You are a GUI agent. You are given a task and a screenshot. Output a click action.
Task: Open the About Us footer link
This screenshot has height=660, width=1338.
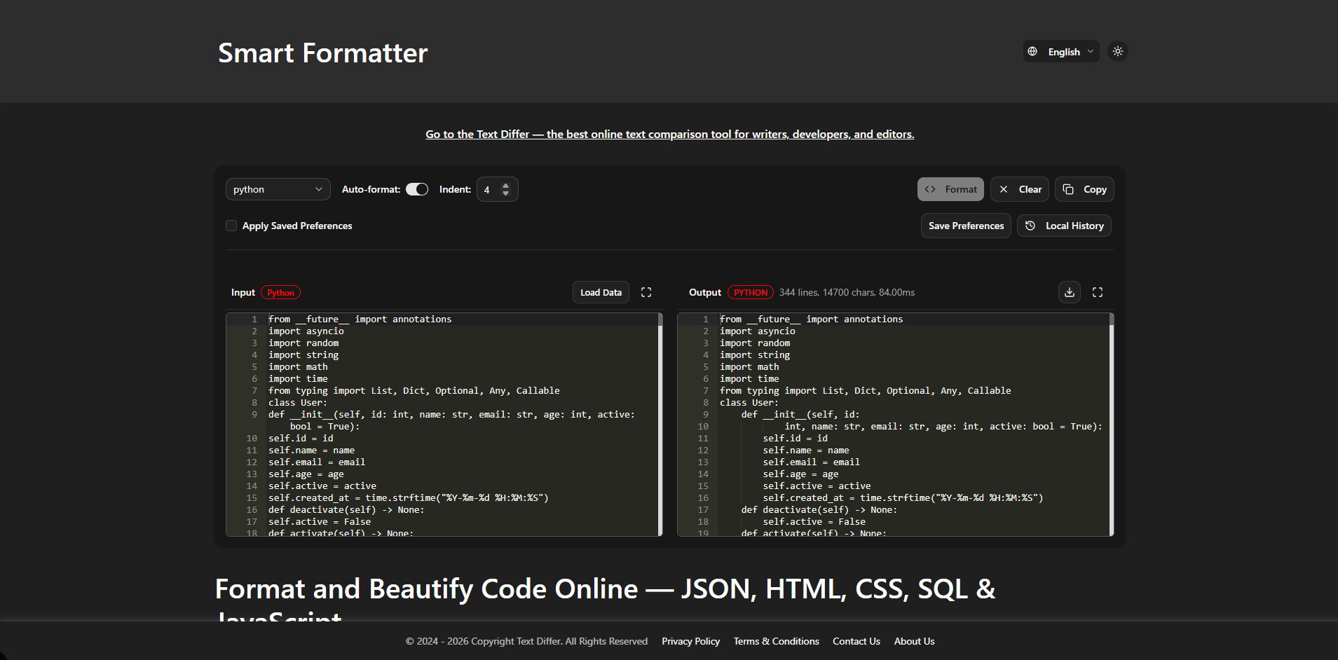pos(914,641)
